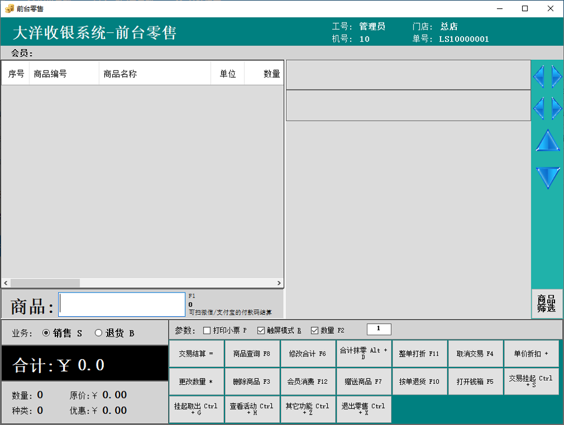Viewport: 564px width, 425px height.
Task: Click the 交易结算 checkout button
Action: 196,353
